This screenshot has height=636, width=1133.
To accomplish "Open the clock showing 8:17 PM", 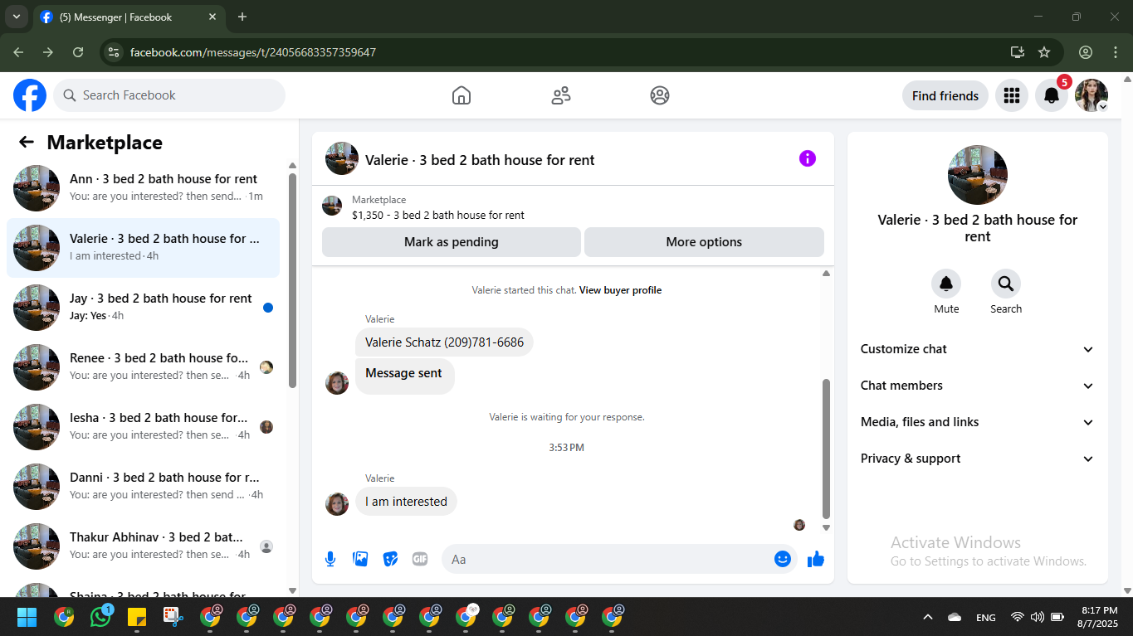I will point(1097,617).
